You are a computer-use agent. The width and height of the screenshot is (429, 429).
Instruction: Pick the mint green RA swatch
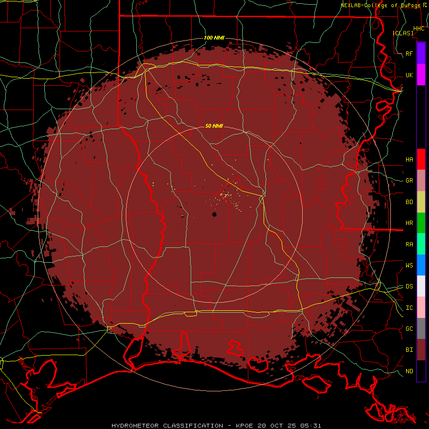[421, 244]
